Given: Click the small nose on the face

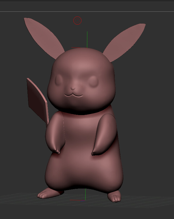Looking at the screenshot, I should (x=73, y=89).
